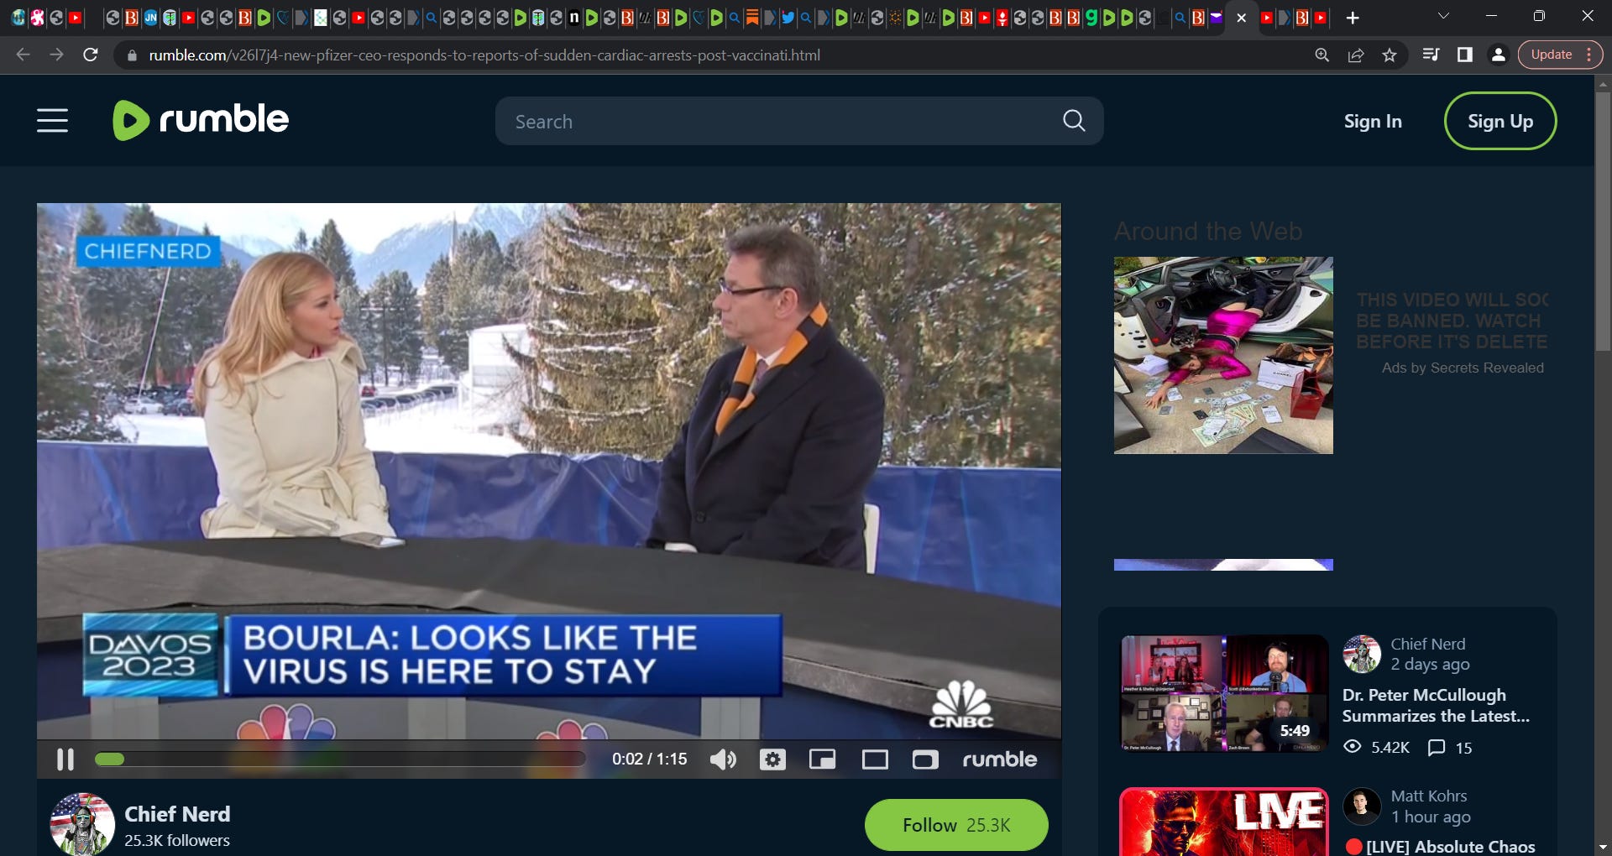Click the video frame to pause
The image size is (1612, 856).
[548, 471]
